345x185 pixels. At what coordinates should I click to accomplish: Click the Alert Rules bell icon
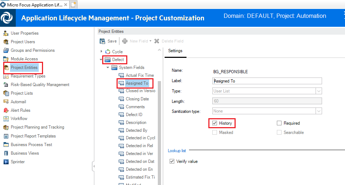click(x=6, y=110)
